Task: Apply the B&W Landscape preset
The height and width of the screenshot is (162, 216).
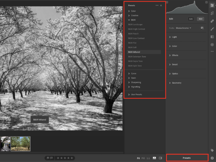Action: (x=135, y=24)
